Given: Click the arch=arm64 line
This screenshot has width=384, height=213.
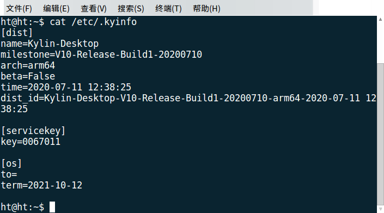Looking at the screenshot, I should click(x=28, y=65).
